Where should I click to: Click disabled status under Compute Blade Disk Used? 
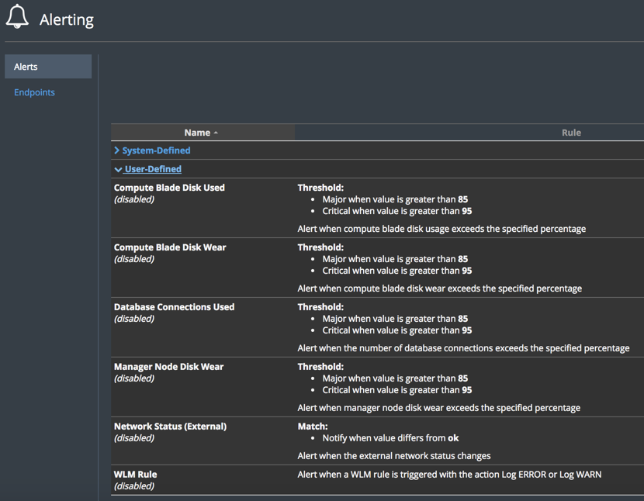133,199
